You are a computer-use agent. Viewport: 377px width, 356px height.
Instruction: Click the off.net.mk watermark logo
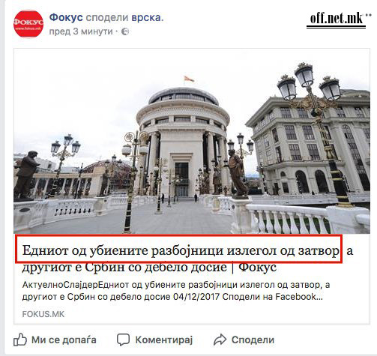click(337, 19)
